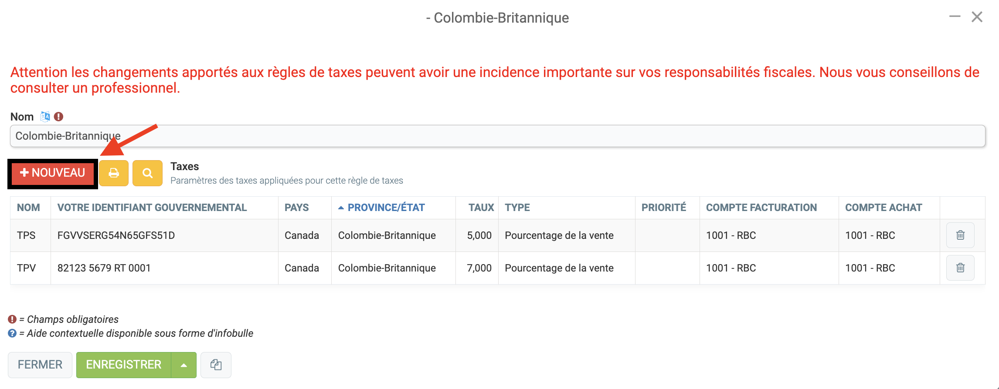The height and width of the screenshot is (389, 999).
Task: Click the translate icon beside Nom
Action: coord(45,117)
